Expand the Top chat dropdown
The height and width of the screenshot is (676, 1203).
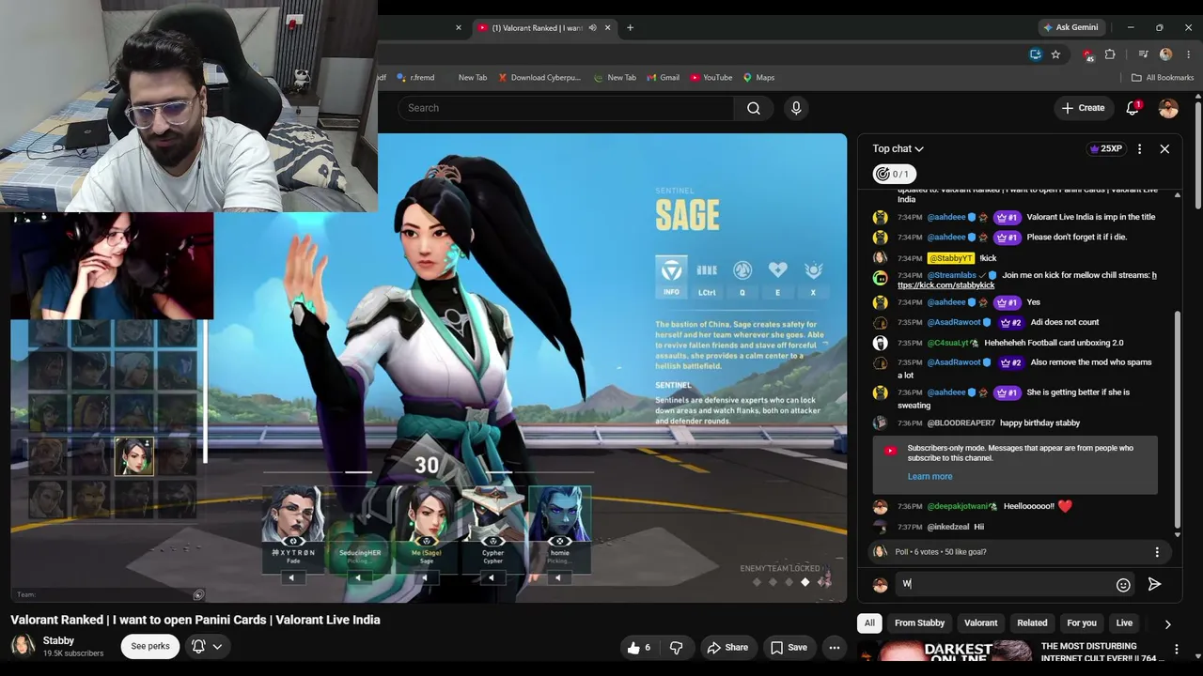[x=898, y=148]
